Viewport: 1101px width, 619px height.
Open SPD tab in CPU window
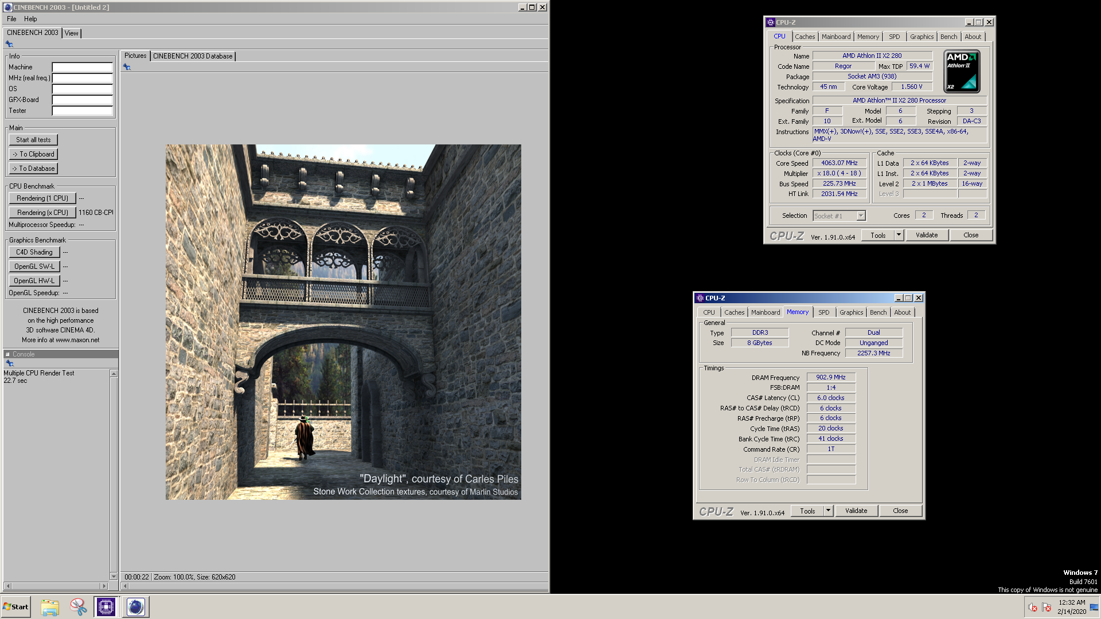[x=894, y=37]
